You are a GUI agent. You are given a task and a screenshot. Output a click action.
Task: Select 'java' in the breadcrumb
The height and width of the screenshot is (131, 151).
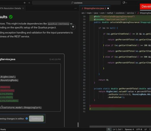pyautogui.click(x=96, y=13)
